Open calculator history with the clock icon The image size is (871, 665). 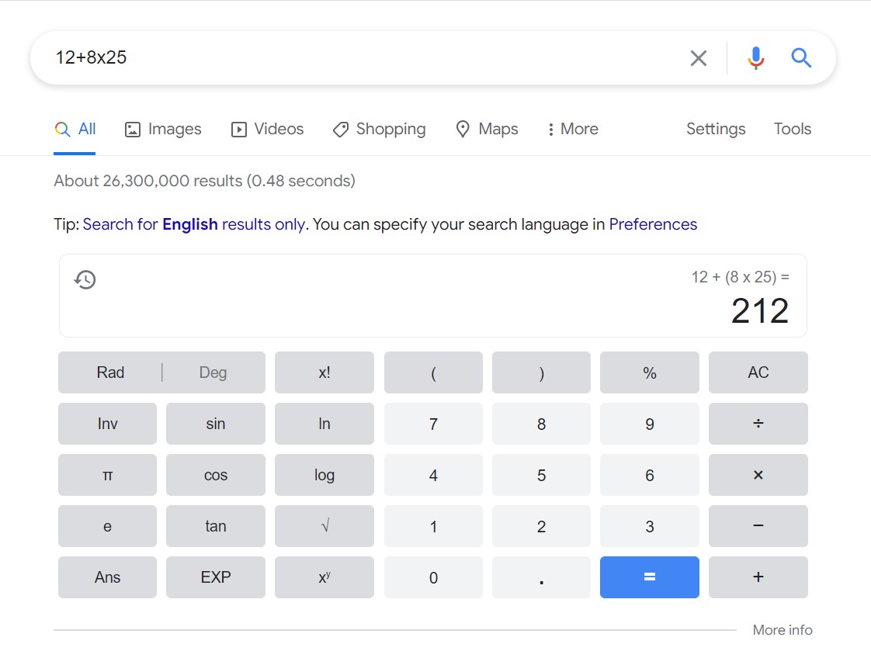(85, 280)
